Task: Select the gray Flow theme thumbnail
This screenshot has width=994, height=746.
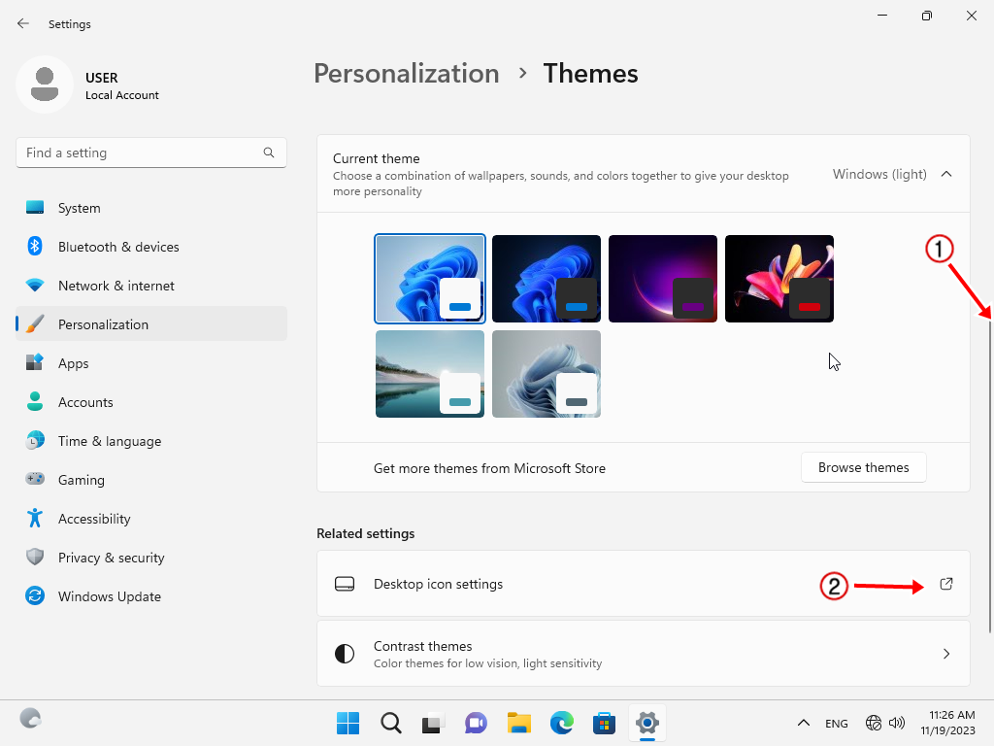Action: (547, 374)
